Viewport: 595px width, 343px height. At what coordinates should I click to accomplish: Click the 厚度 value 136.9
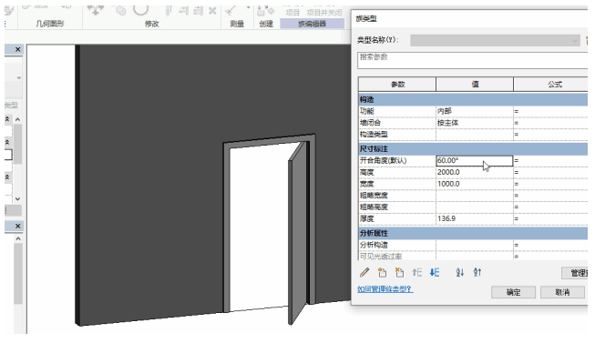(475, 218)
